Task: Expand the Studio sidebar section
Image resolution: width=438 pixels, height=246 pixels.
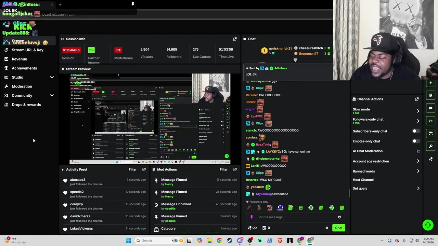Action: (x=52, y=77)
